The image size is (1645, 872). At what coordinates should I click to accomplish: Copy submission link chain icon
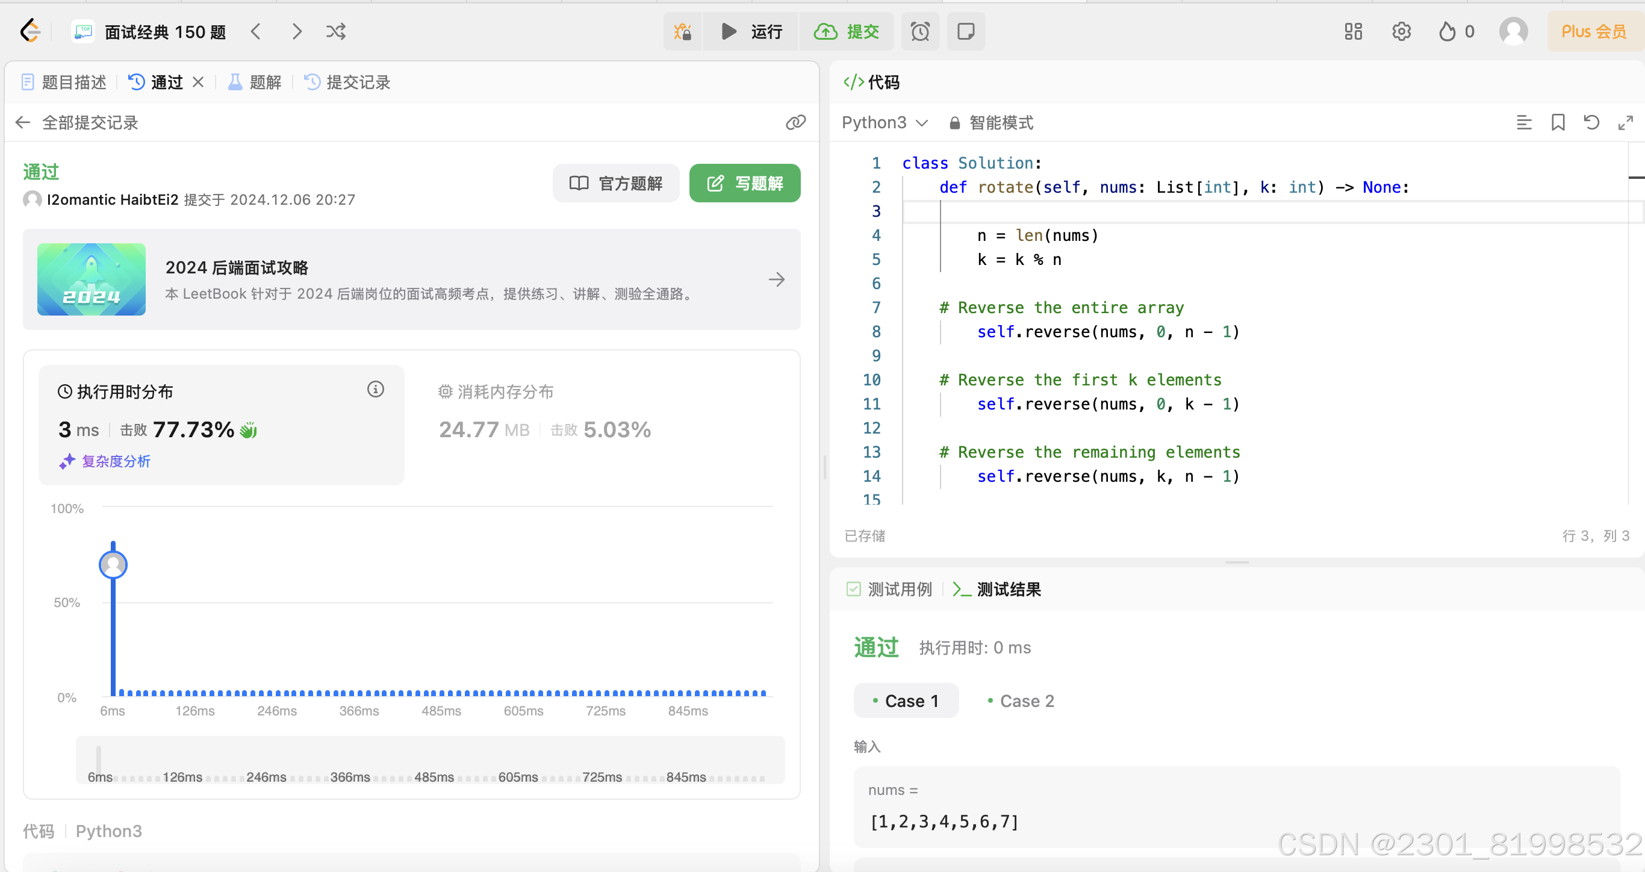point(795,123)
